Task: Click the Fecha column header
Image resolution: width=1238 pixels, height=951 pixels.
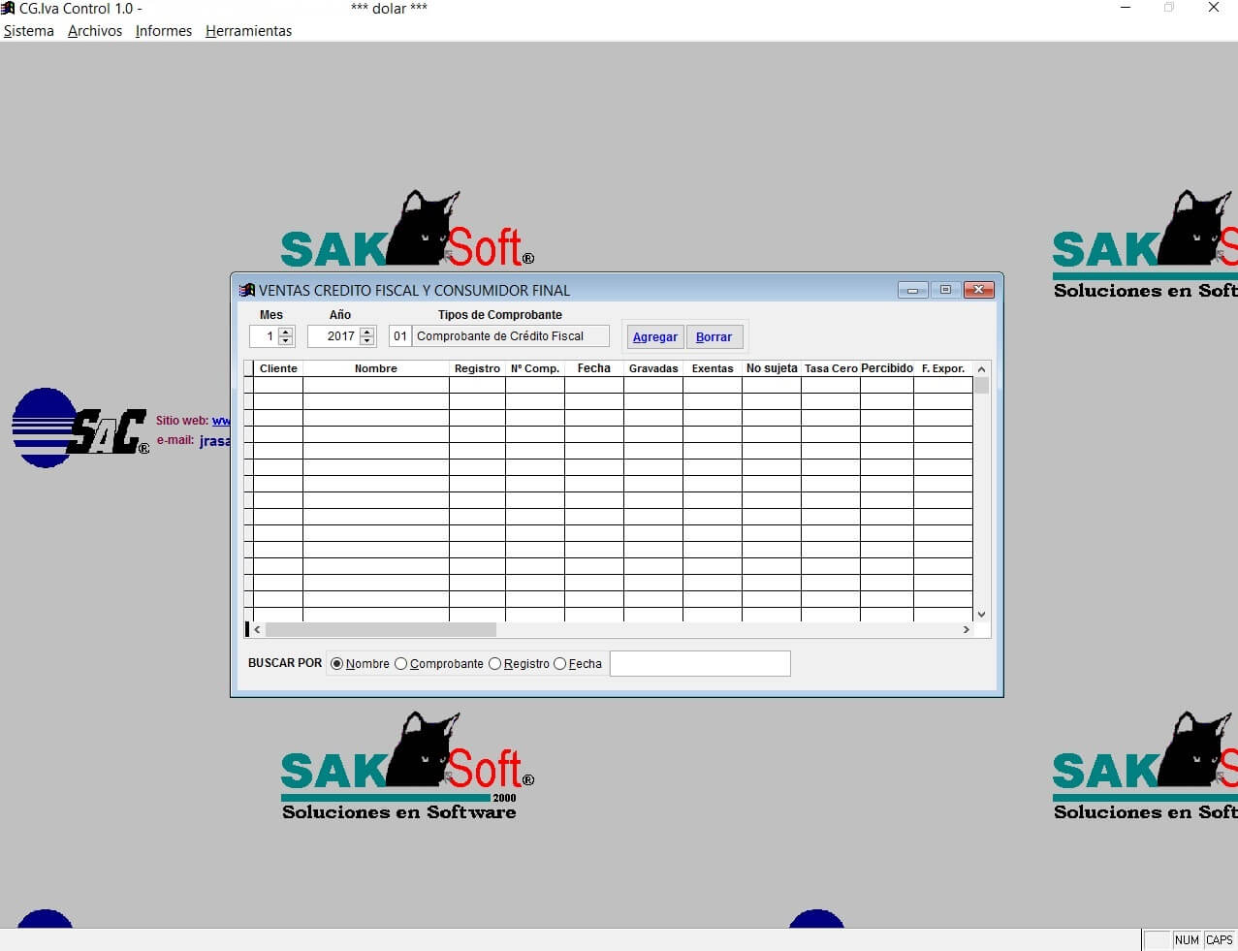Action: [594, 368]
